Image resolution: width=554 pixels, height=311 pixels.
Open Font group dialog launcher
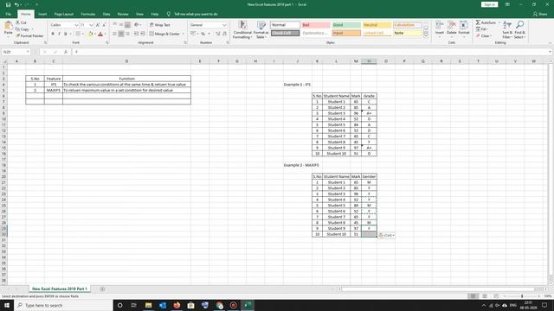[107, 42]
